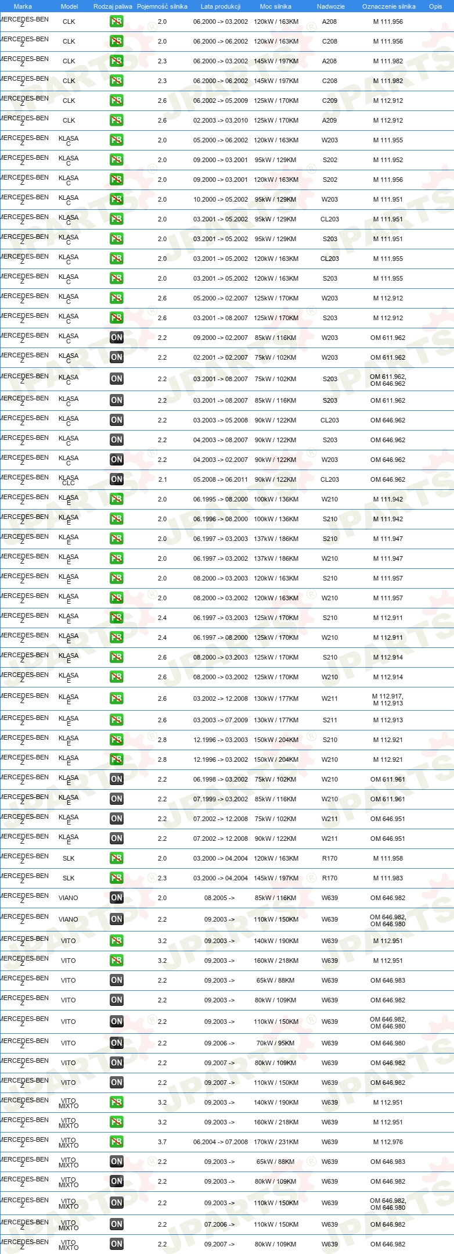Click engine code cell M 112.976

(x=388, y=1142)
